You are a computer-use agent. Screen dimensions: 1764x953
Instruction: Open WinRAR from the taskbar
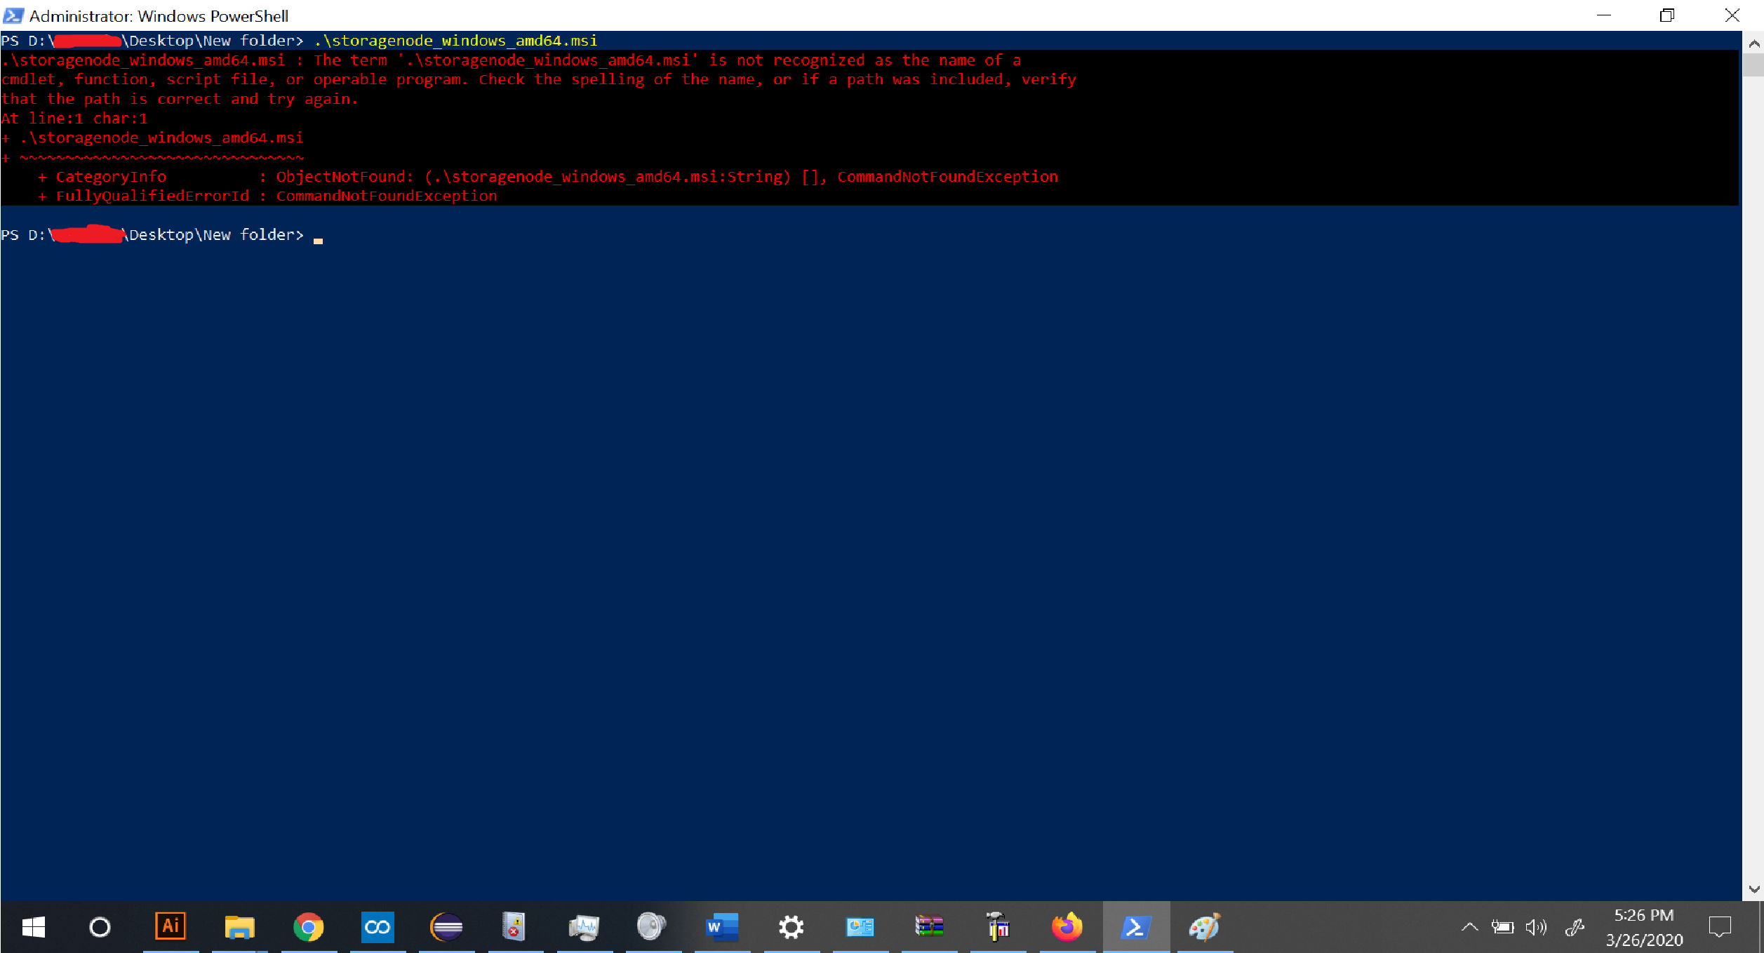tap(929, 927)
